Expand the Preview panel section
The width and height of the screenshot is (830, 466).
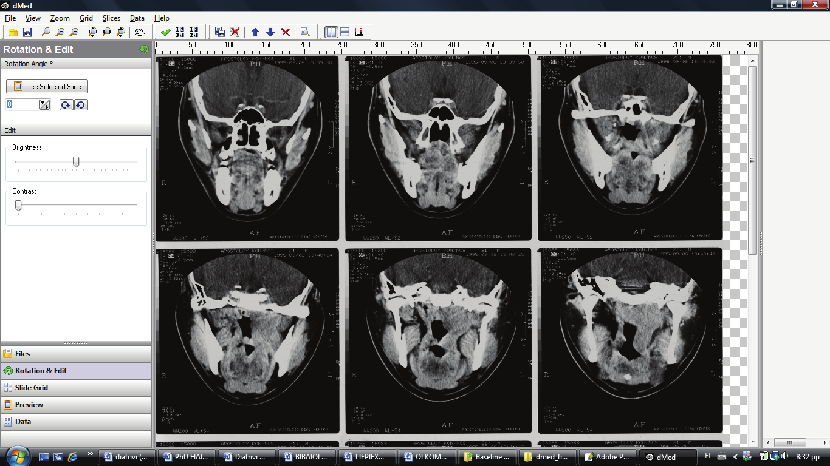tap(76, 405)
